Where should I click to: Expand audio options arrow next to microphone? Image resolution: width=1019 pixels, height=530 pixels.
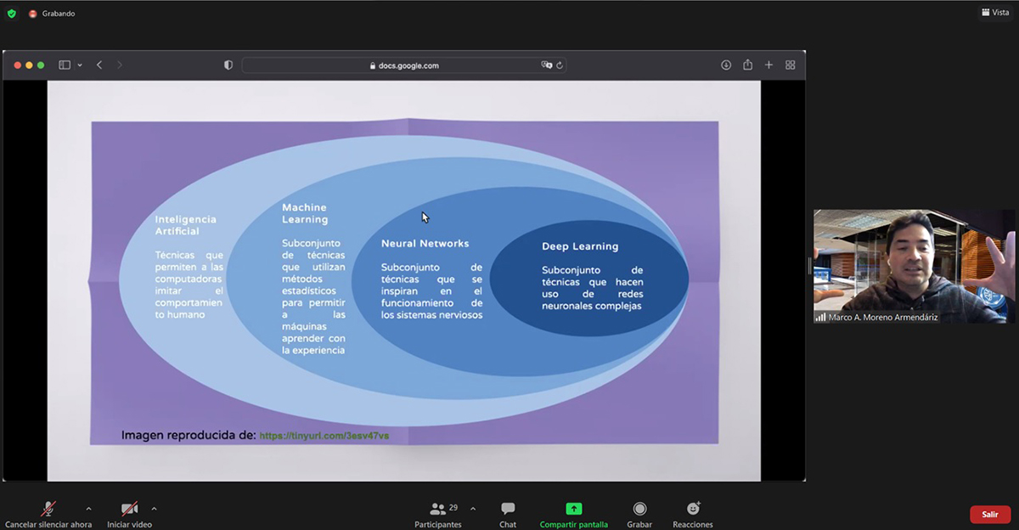point(88,509)
